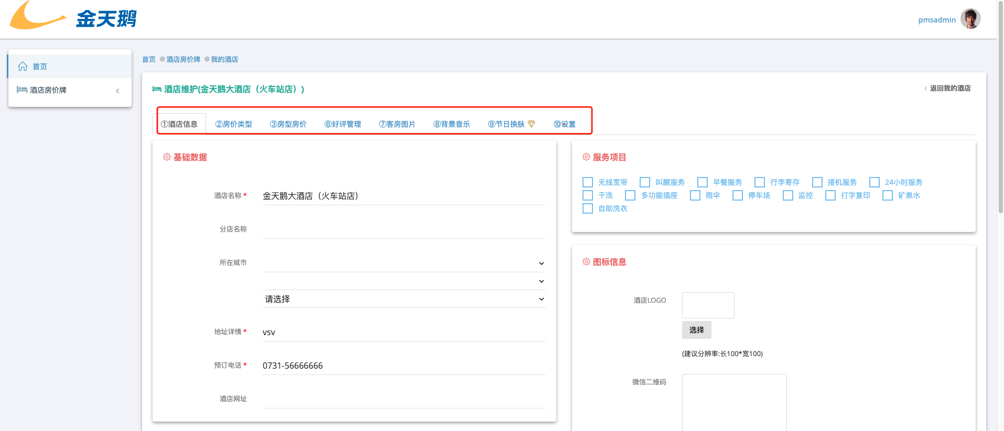Click the 预订电话 input field

tap(404, 366)
